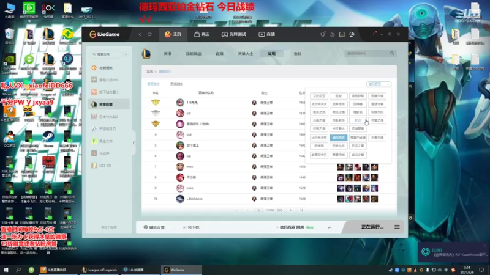The width and height of the screenshot is (490, 275).
Task: Collapse the sidebar with the left chevron
Action: pyautogui.click(x=134, y=142)
